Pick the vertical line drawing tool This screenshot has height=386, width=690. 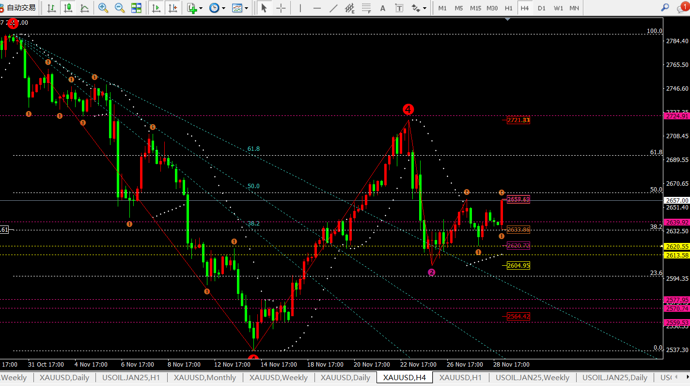300,8
